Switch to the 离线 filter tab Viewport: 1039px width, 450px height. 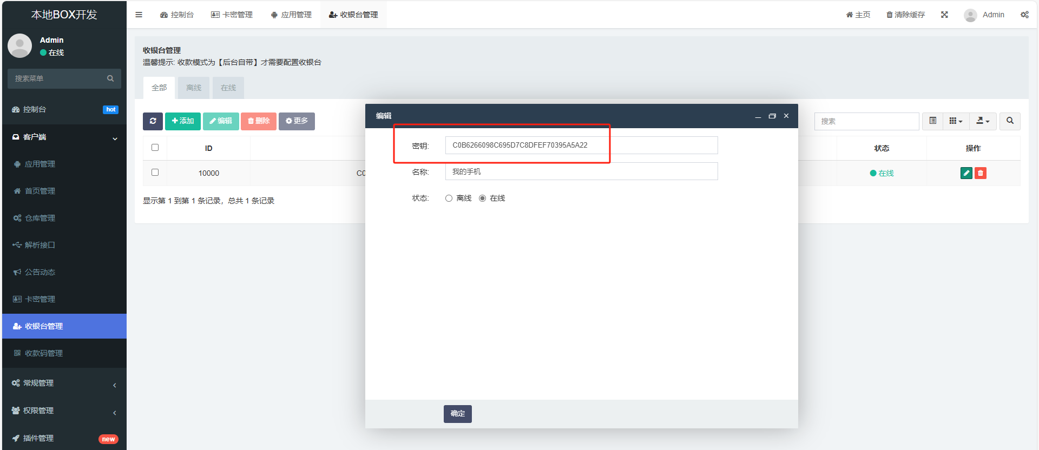click(x=194, y=88)
